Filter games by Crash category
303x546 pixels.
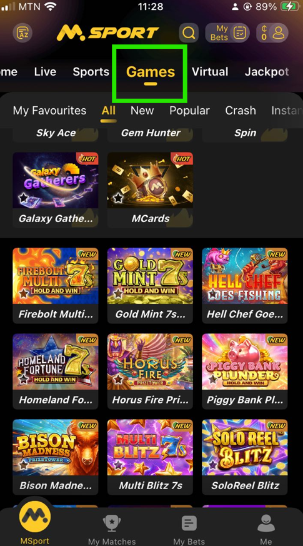point(241,111)
